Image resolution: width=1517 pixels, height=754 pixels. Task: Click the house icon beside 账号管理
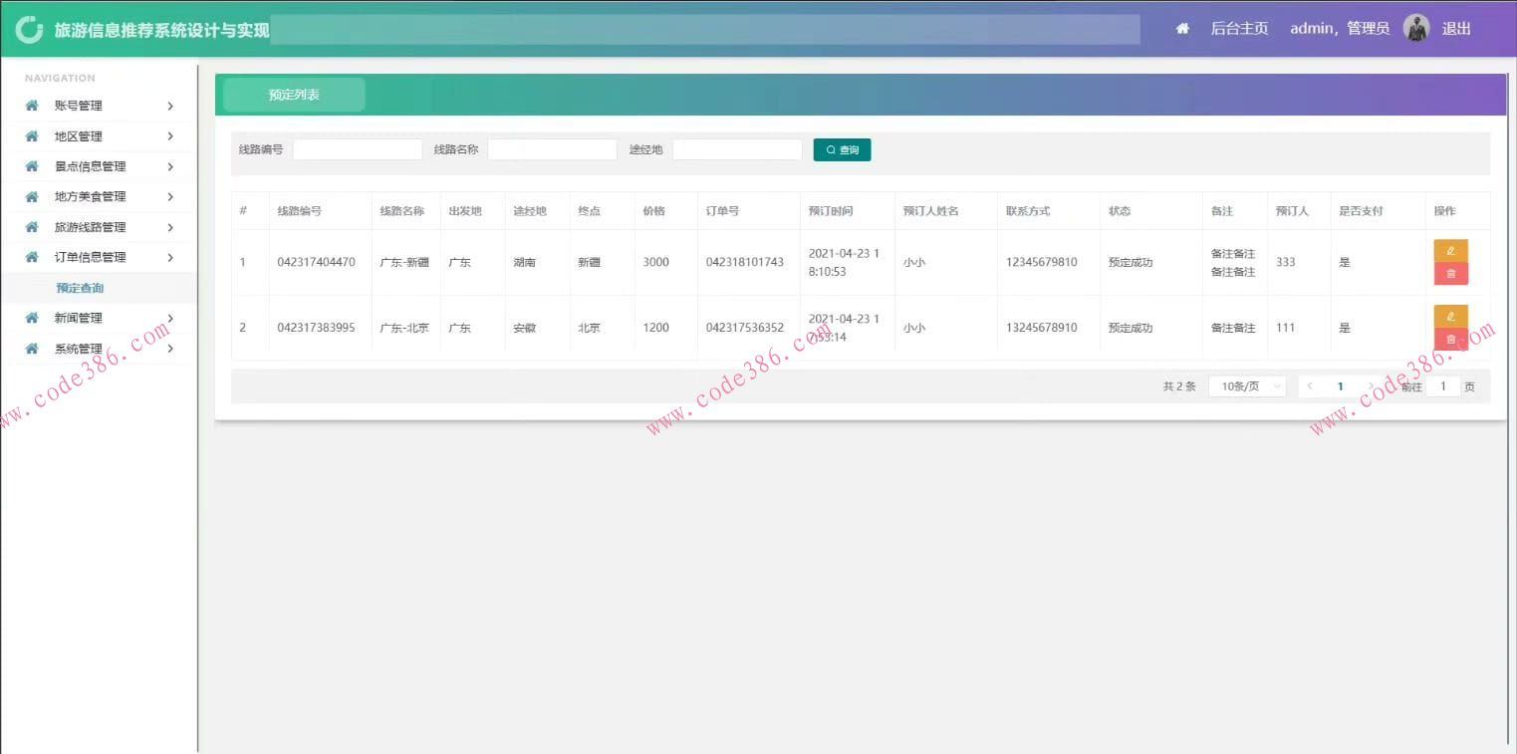click(32, 106)
